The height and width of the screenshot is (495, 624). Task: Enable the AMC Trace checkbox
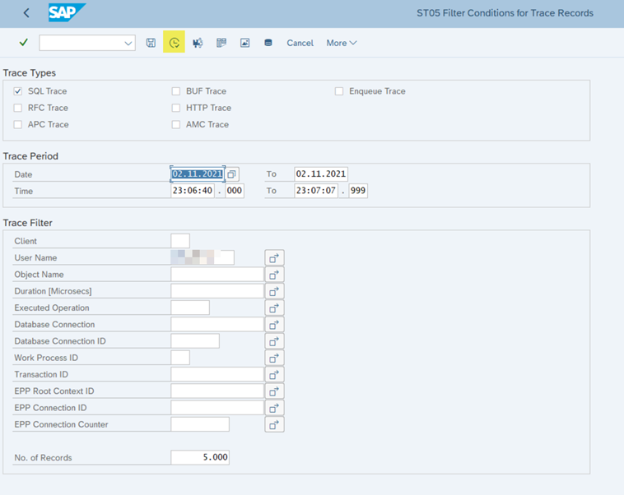(176, 124)
